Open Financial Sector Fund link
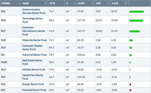The width and height of the screenshot is (151, 93). click(x=34, y=90)
